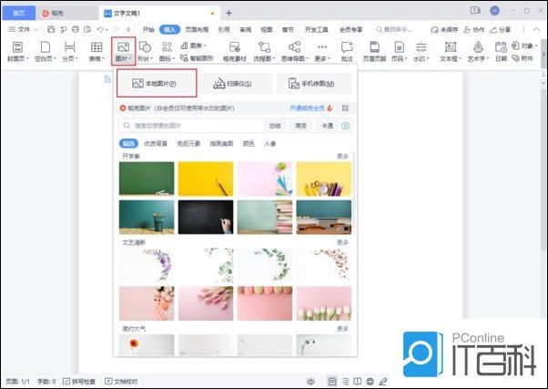Insert a Text Box (文本框)
The width and height of the screenshot is (548, 389).
click(451, 52)
